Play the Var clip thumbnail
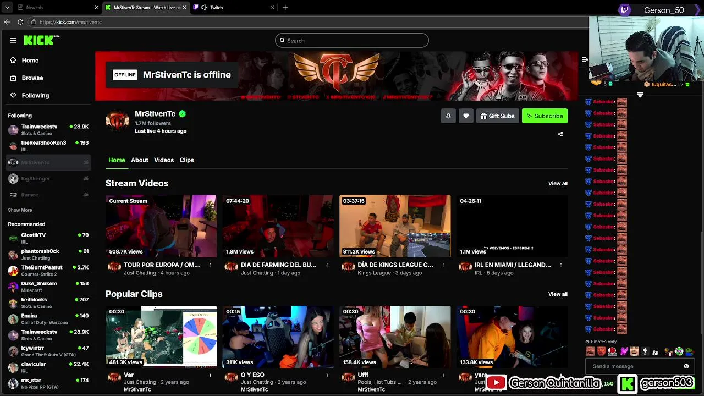The height and width of the screenshot is (396, 704). 161,337
